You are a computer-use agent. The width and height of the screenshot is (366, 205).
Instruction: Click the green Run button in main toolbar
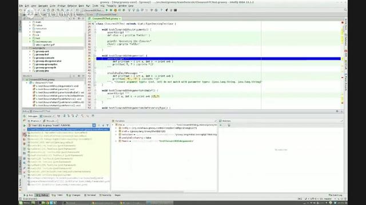(x=107, y=10)
